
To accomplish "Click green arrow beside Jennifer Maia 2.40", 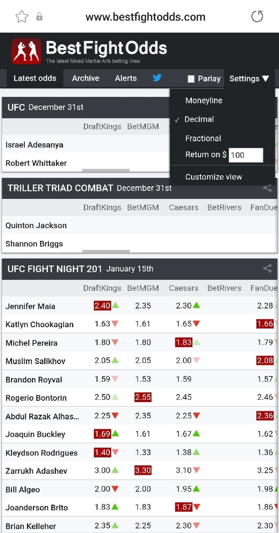I will [x=115, y=305].
